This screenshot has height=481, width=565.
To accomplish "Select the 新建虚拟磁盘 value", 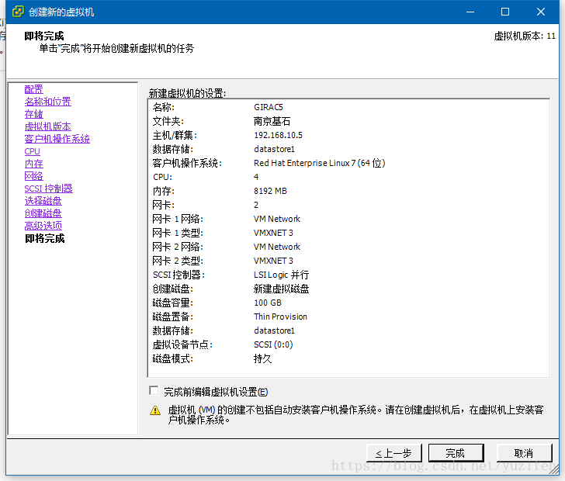I will [x=282, y=289].
